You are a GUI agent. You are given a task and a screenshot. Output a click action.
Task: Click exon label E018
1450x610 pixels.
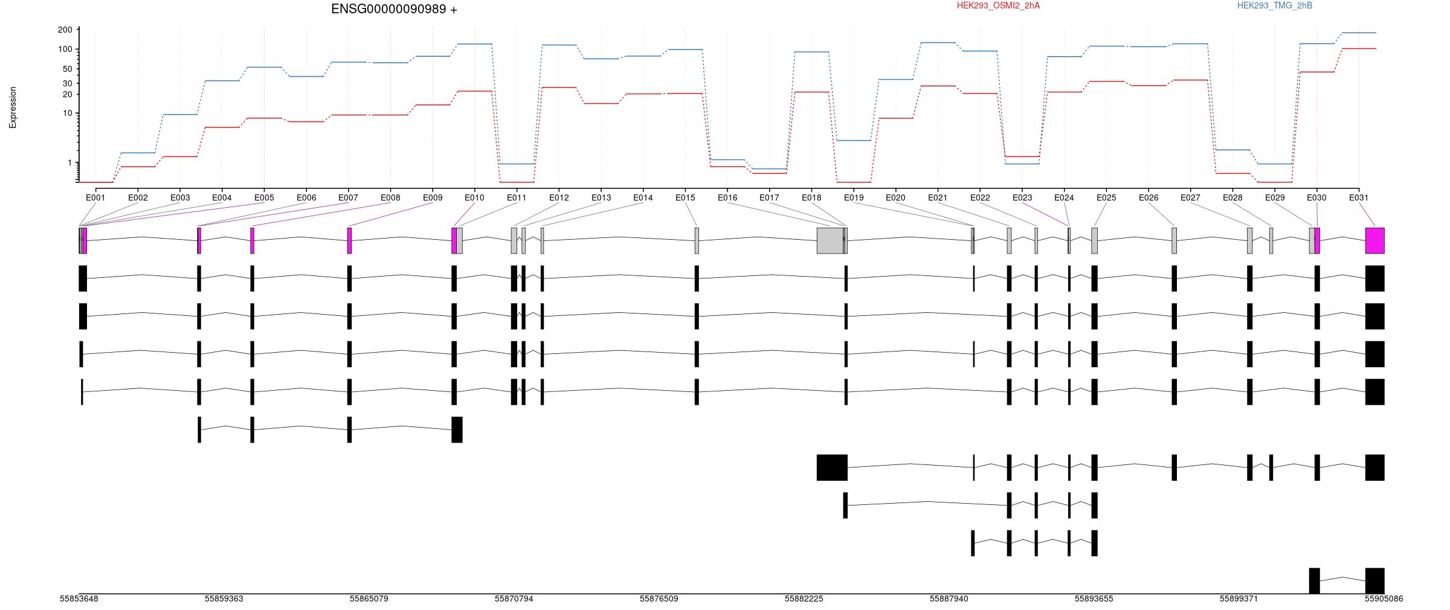pos(811,197)
